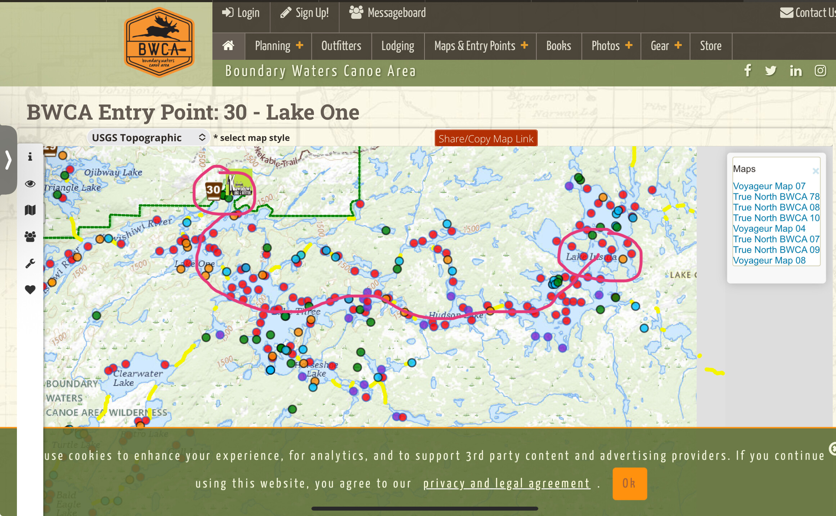
Task: Click the Sign Up! link
Action: click(305, 13)
